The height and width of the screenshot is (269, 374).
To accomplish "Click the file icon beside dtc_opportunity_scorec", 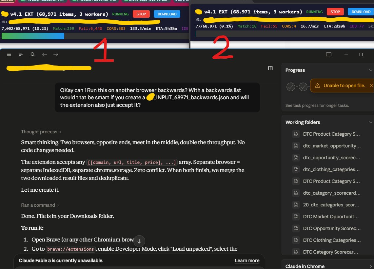I will (296, 158).
